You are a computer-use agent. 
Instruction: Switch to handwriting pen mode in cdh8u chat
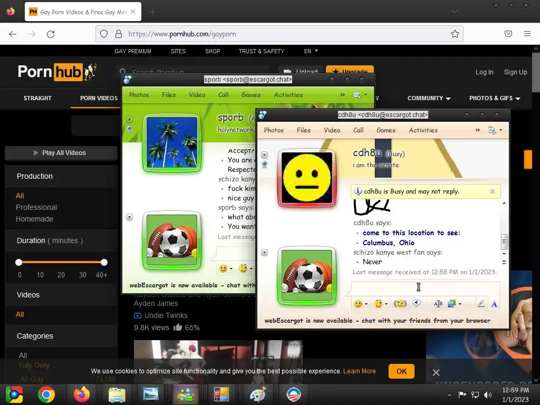(x=481, y=303)
